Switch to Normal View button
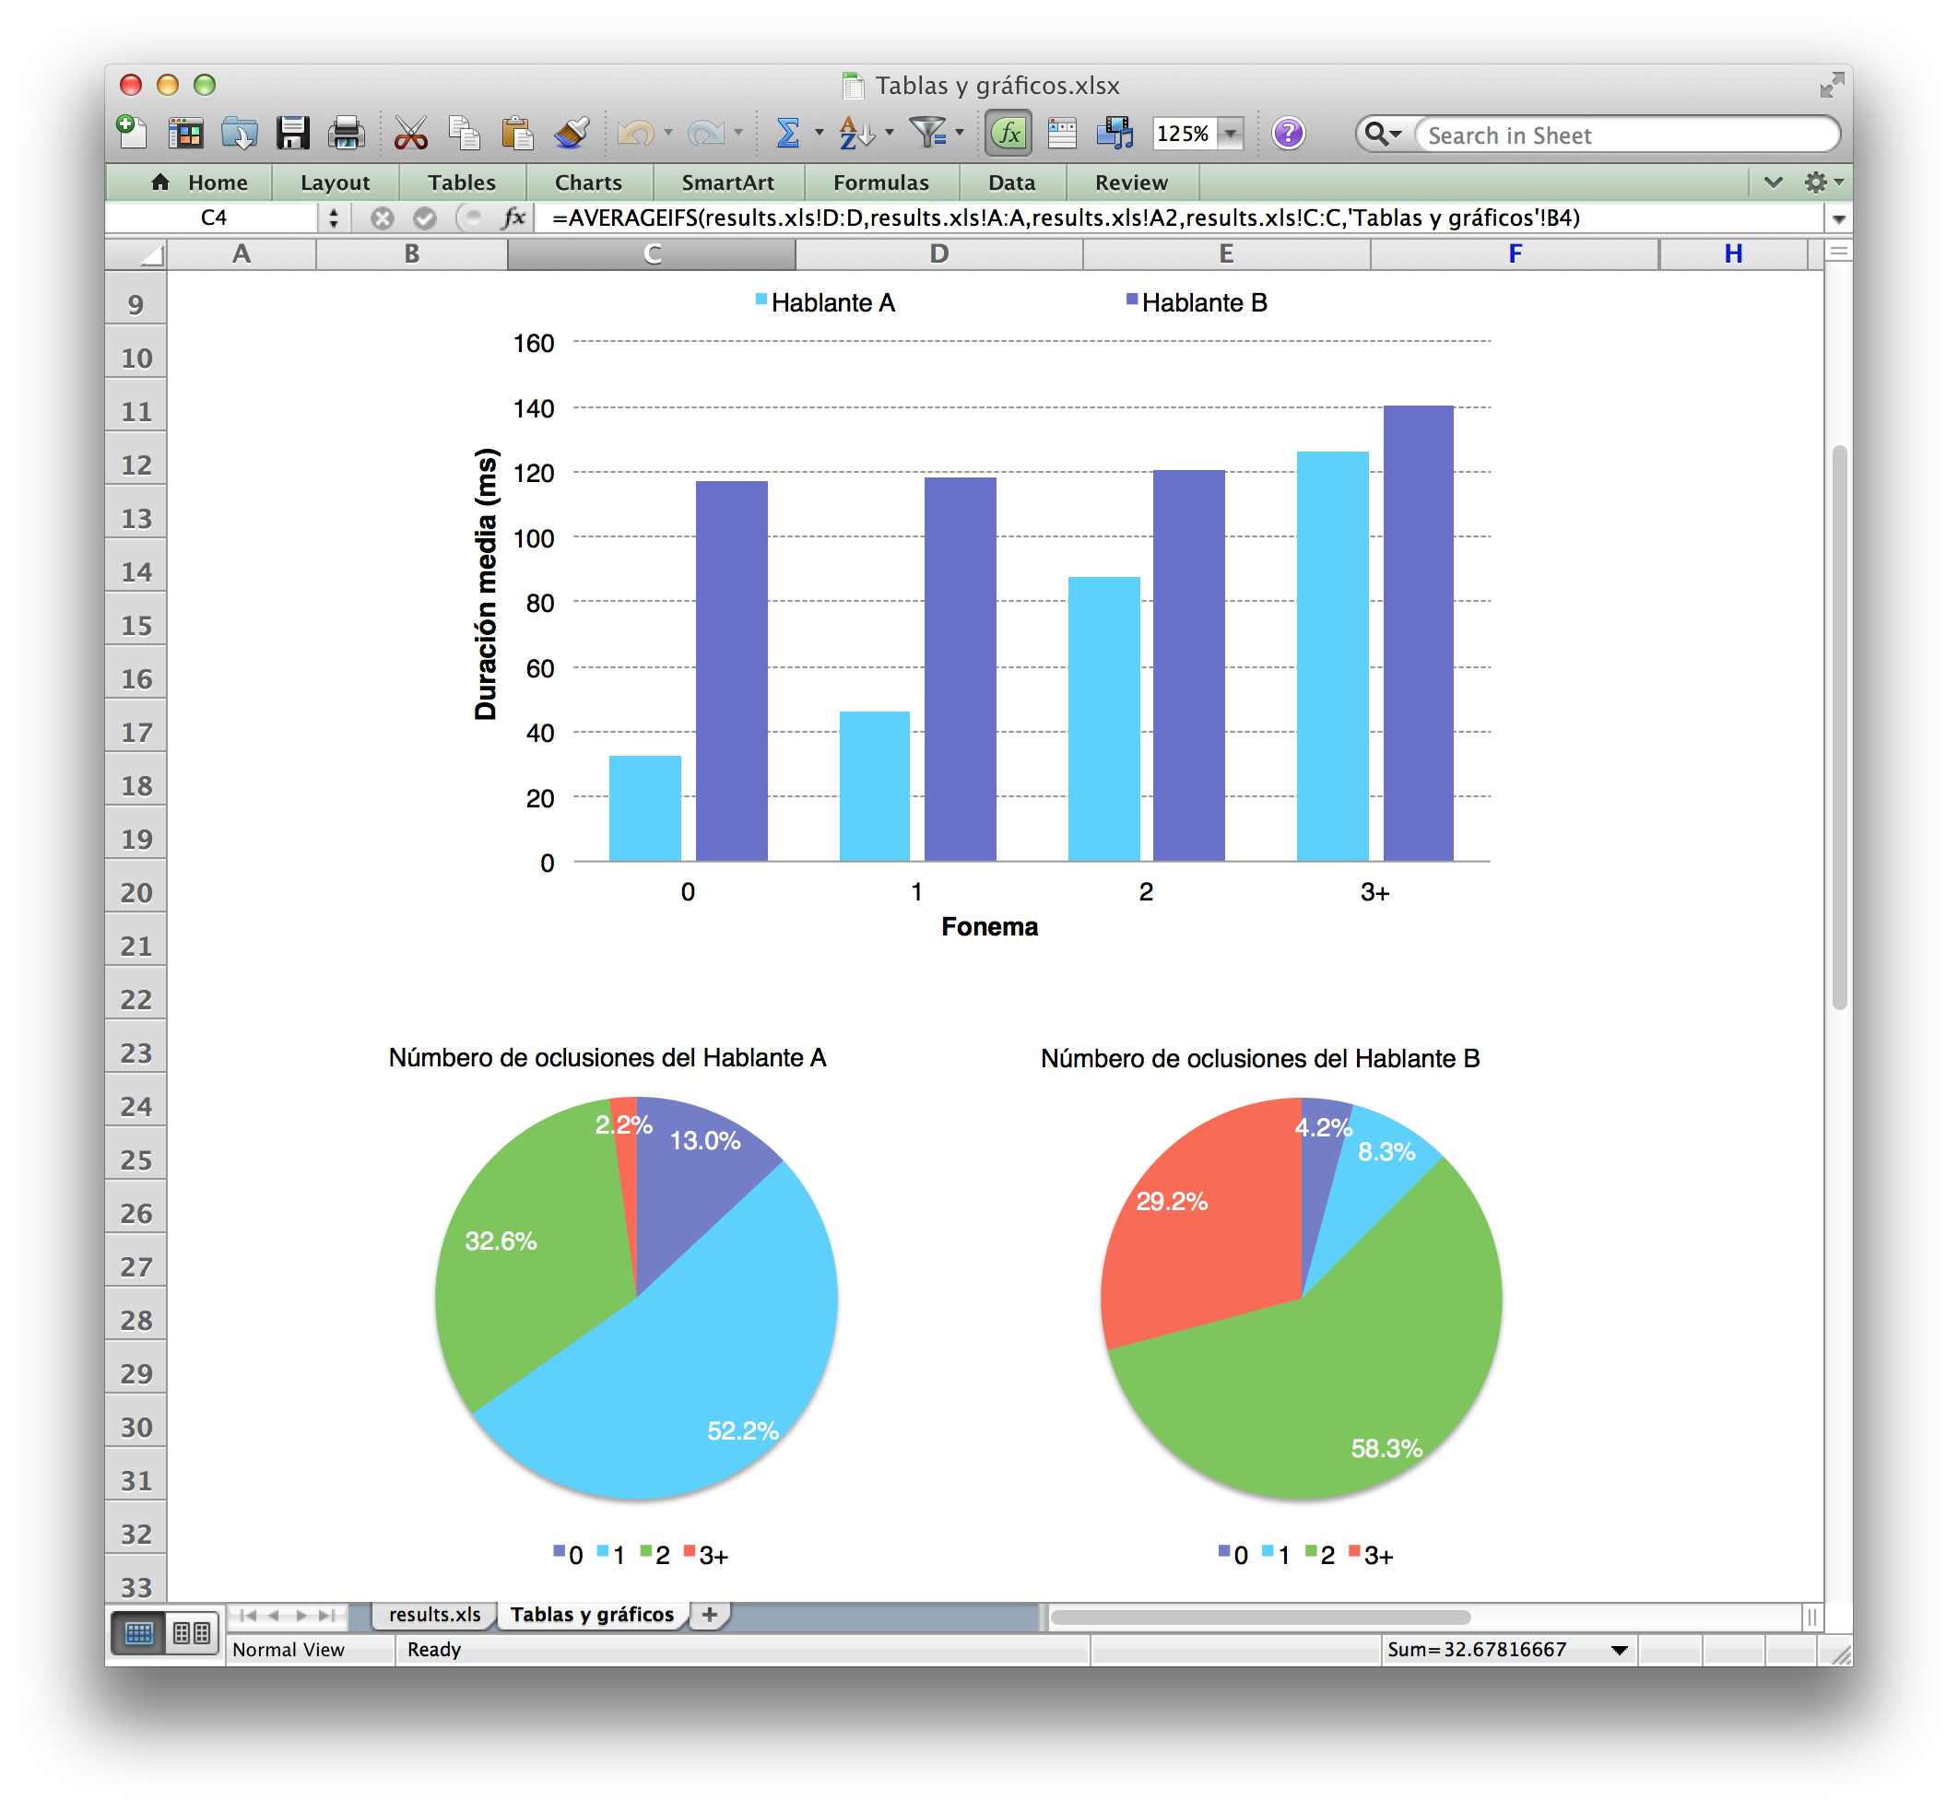The image size is (1958, 1812). 138,1632
